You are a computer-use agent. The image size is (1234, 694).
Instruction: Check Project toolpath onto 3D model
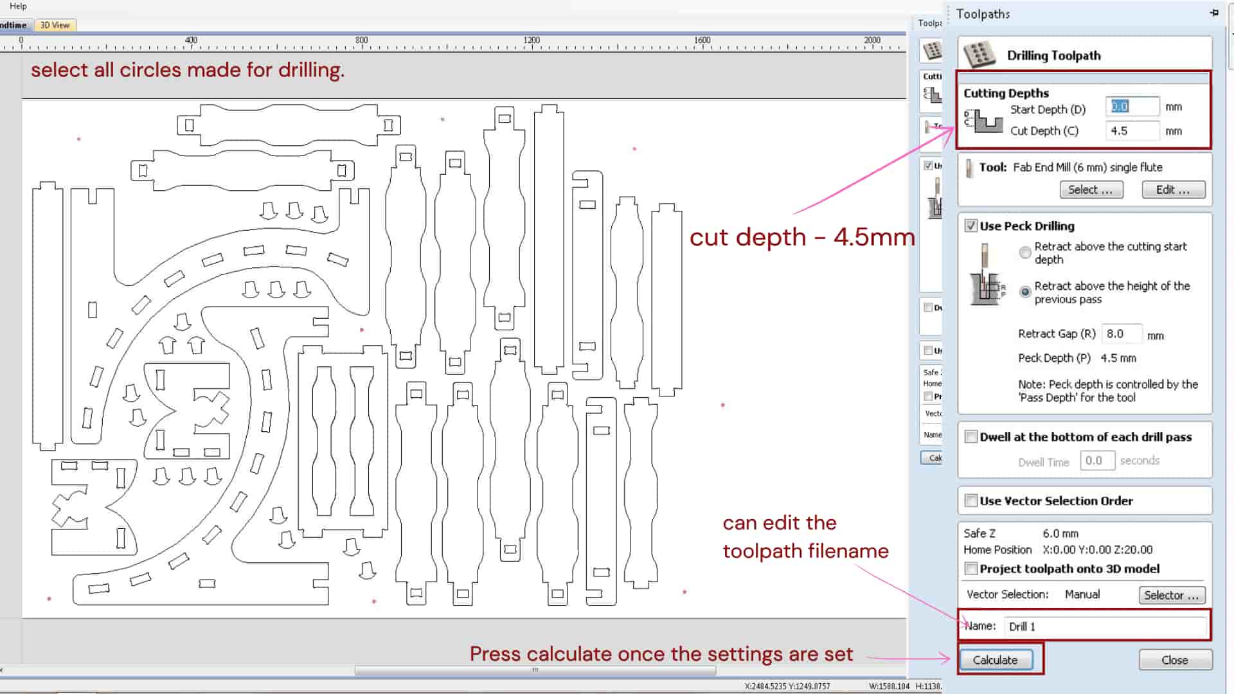click(x=971, y=569)
